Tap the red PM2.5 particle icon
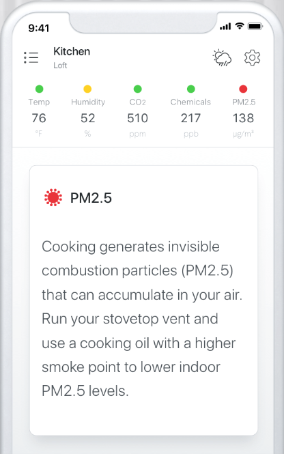This screenshot has width=284, height=454. tap(53, 197)
